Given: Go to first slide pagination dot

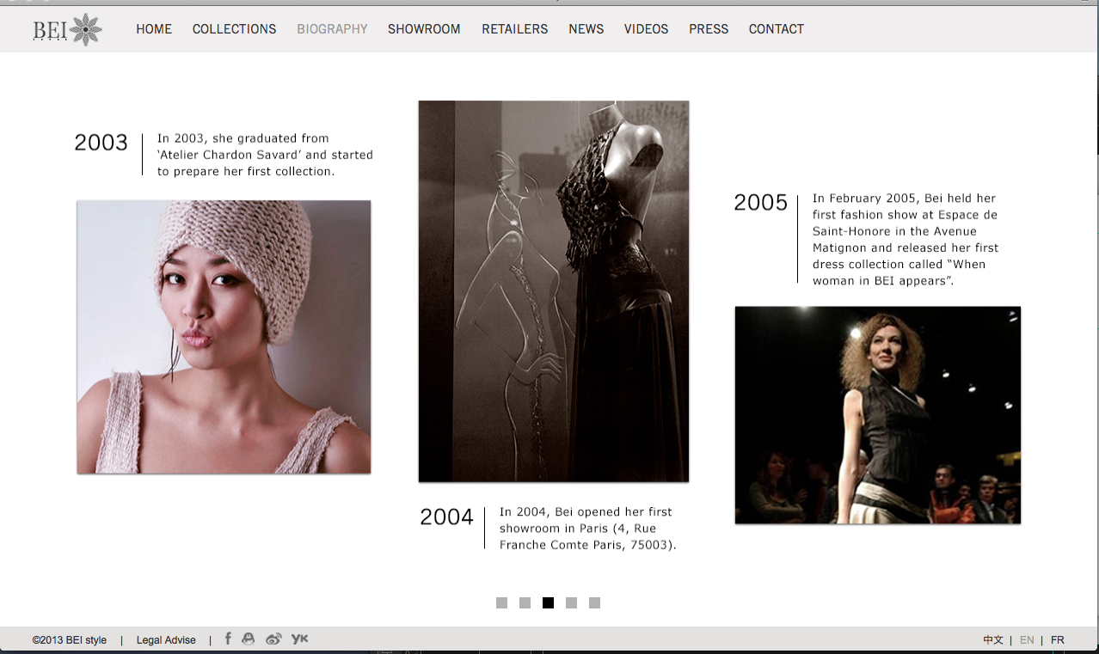Looking at the screenshot, I should click(x=501, y=602).
